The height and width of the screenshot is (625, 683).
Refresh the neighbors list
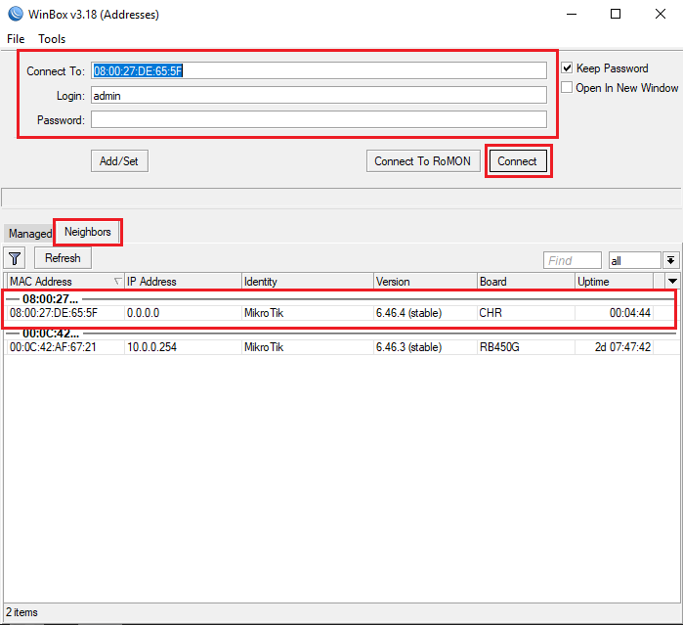click(63, 258)
